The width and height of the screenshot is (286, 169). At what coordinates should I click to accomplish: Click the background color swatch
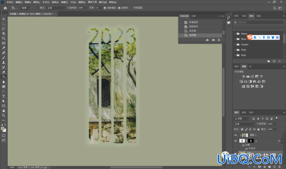coord(4,131)
